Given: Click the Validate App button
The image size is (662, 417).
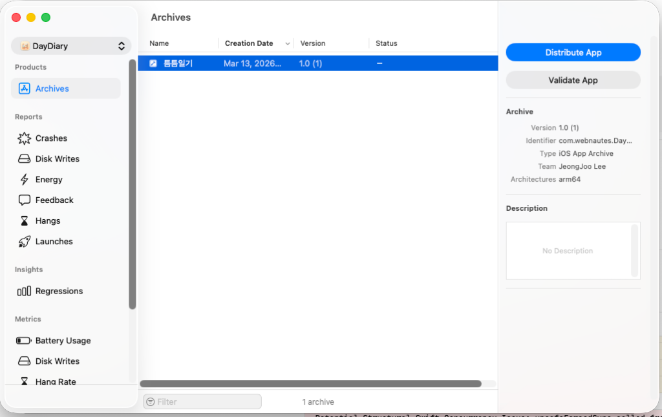Looking at the screenshot, I should point(573,80).
